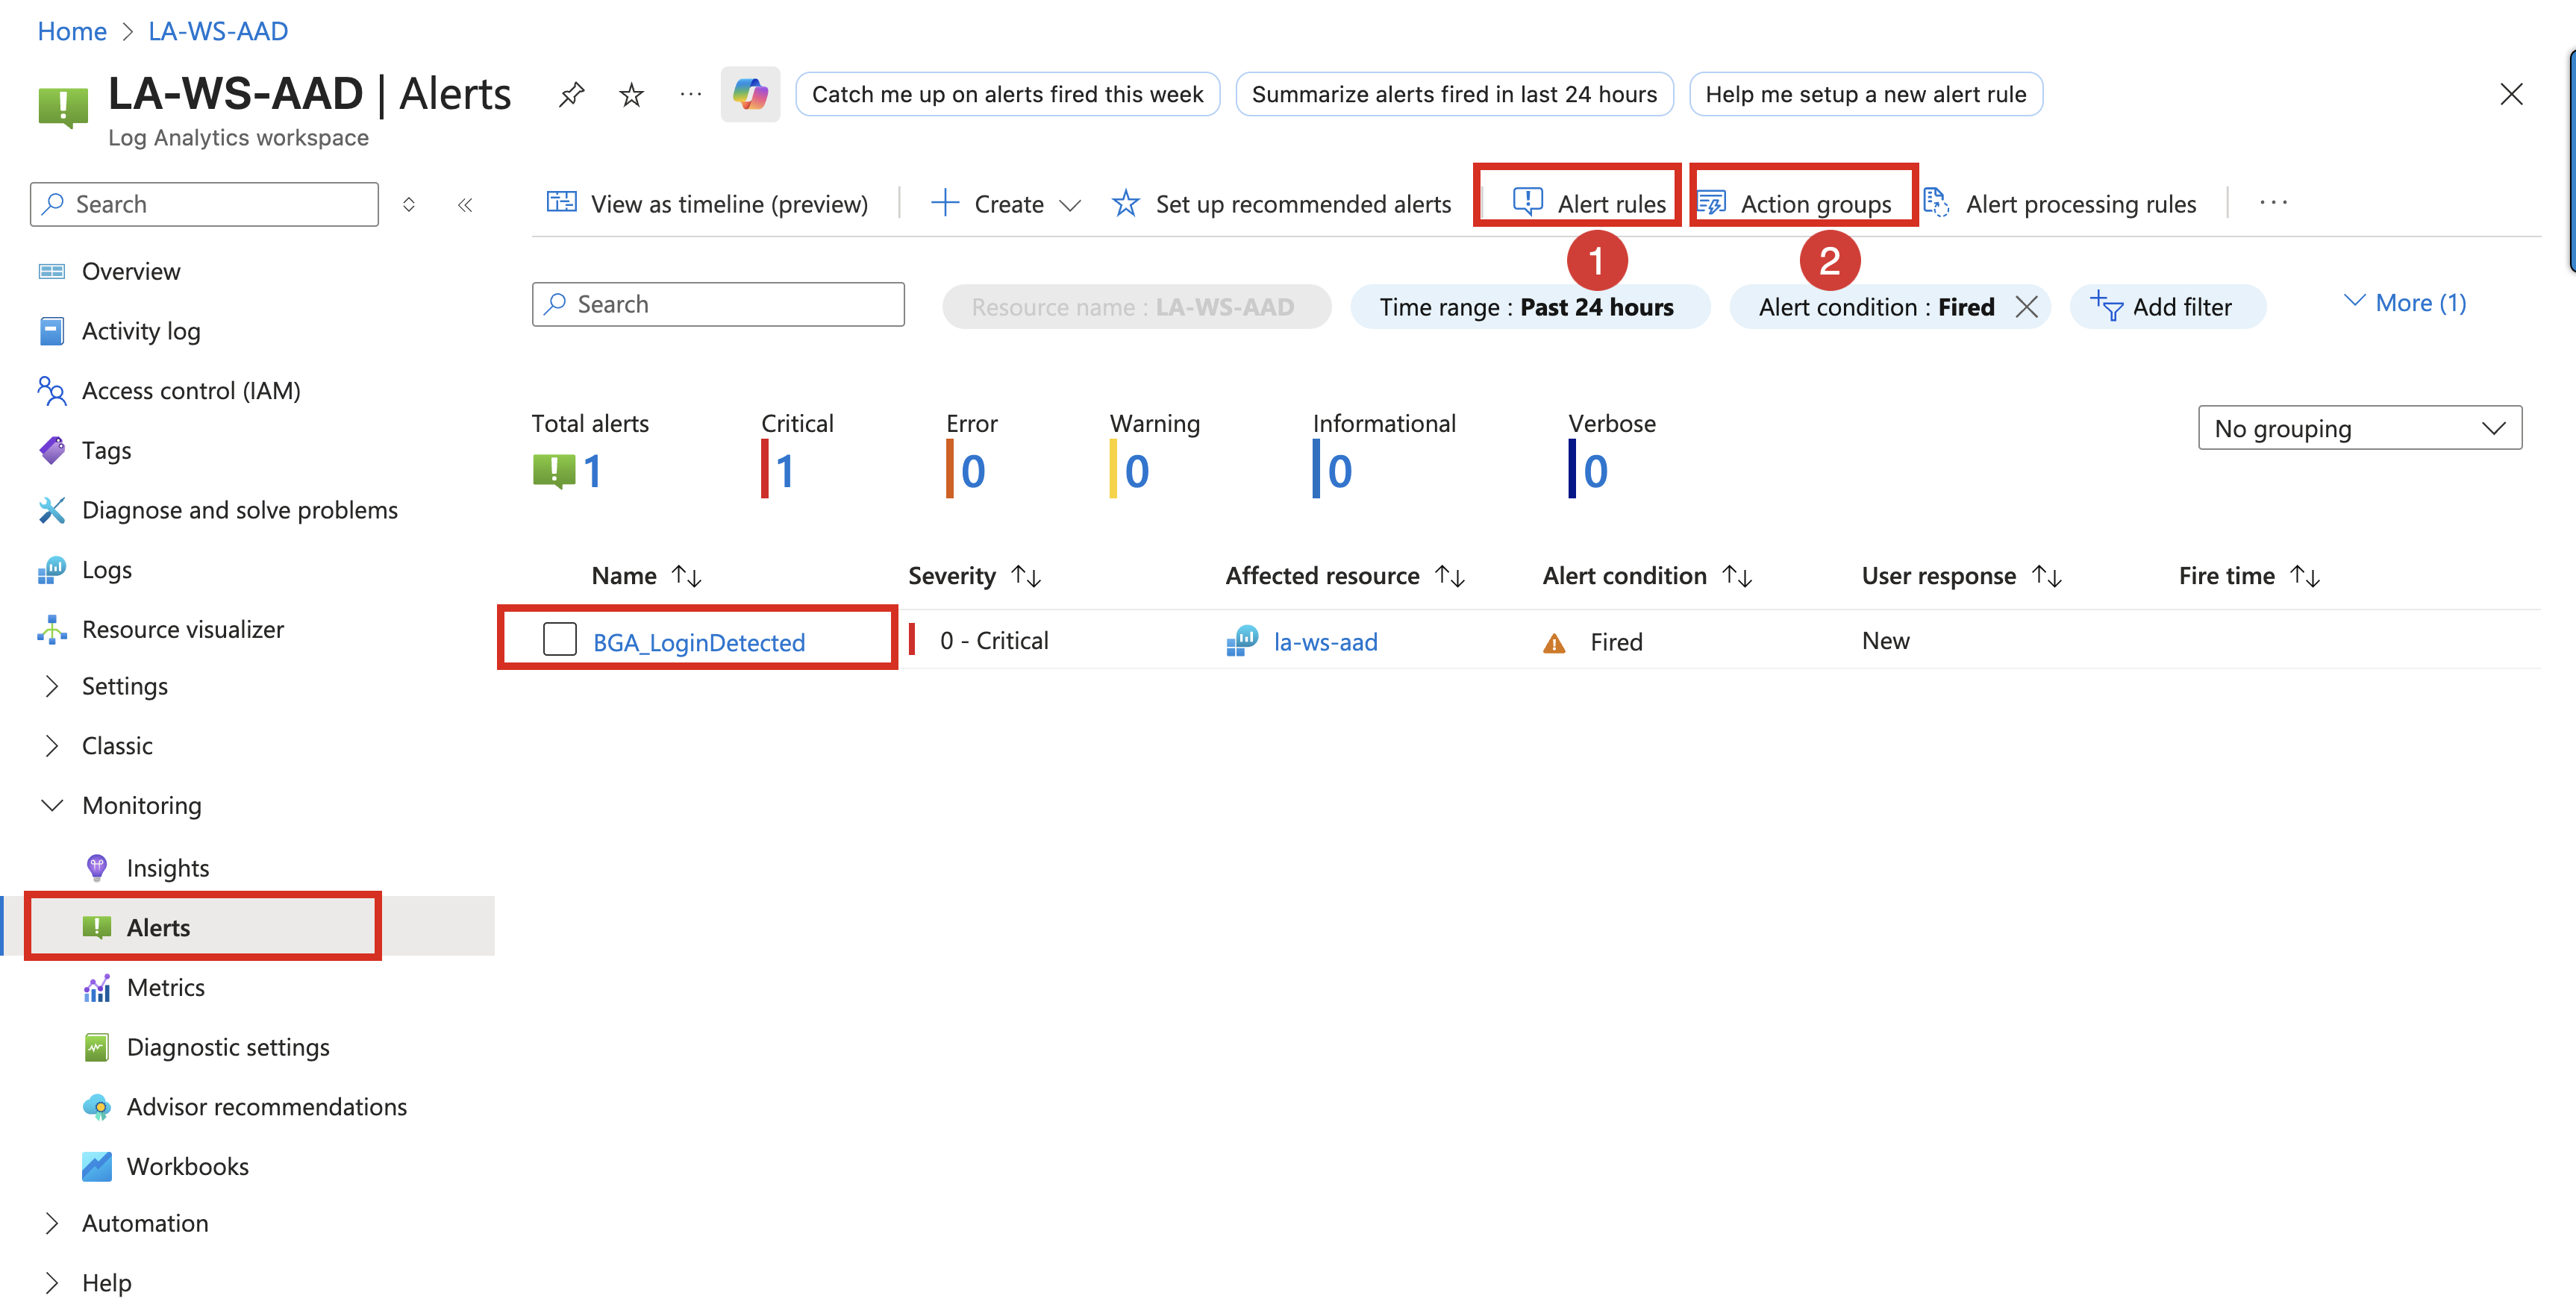Click Summarize alerts fired in last 24 hours
Screen dimensions: 2576x1316
coord(1454,94)
